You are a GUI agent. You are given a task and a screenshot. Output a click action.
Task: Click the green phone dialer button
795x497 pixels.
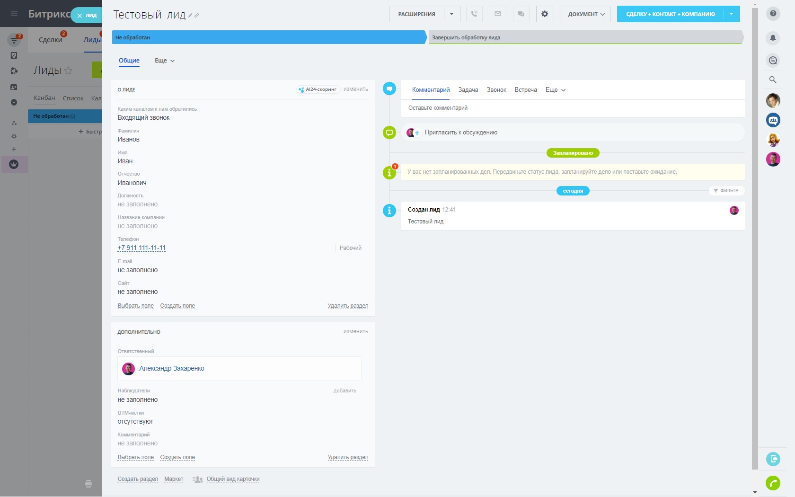pos(773,483)
